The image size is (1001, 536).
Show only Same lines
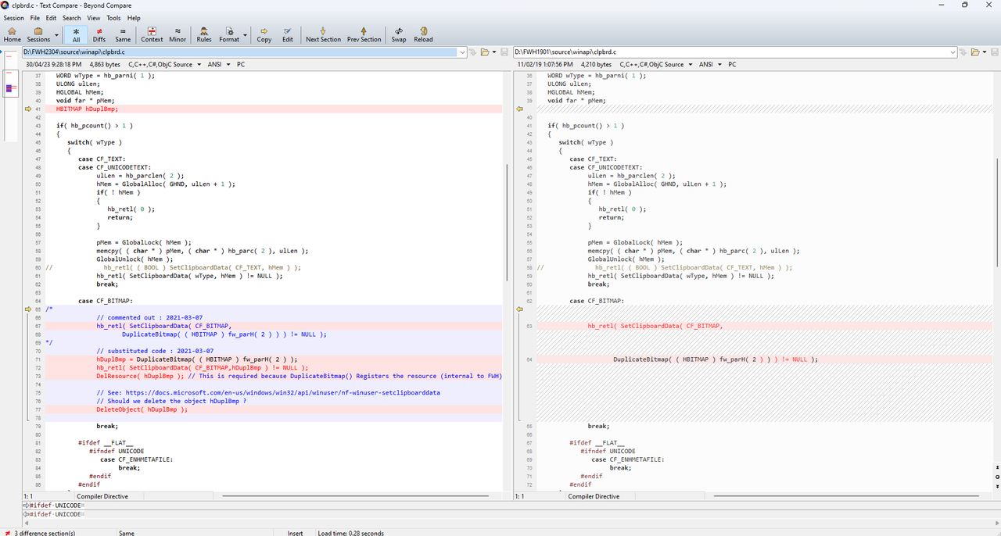123,34
